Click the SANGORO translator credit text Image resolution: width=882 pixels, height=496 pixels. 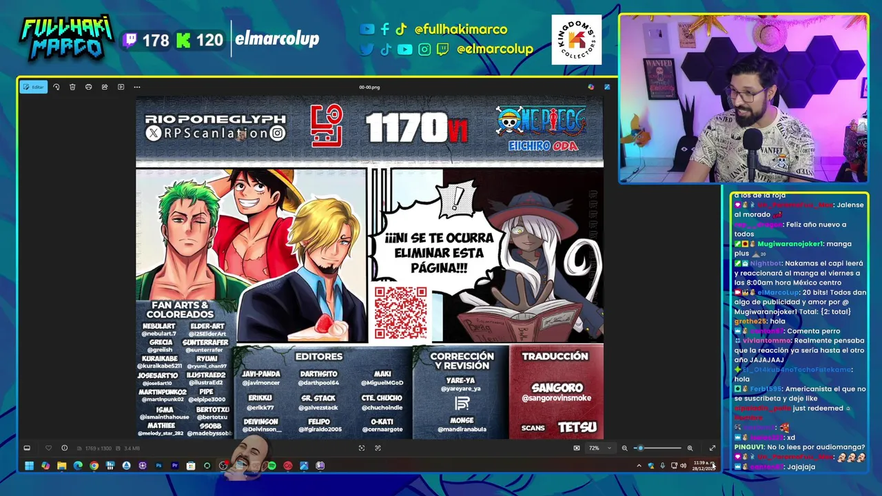[x=557, y=388]
